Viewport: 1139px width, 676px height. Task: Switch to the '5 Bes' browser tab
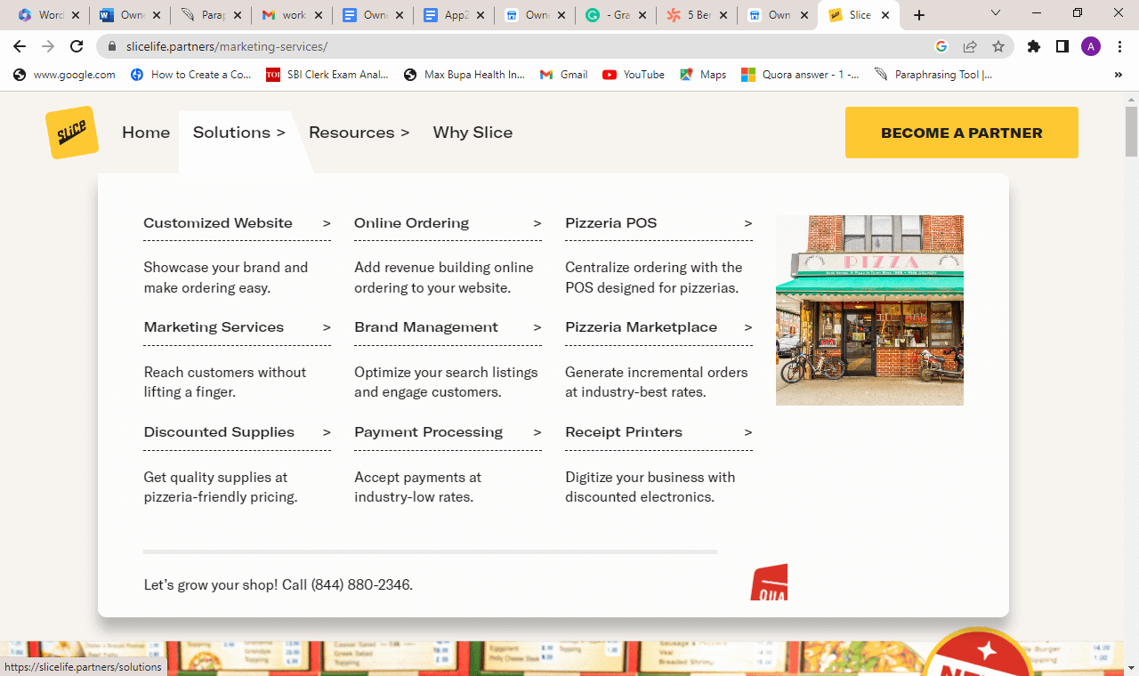pos(698,15)
